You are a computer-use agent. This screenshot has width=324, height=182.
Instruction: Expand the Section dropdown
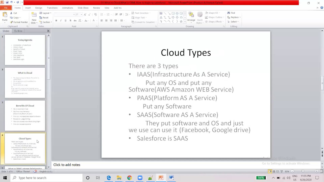coord(45,22)
